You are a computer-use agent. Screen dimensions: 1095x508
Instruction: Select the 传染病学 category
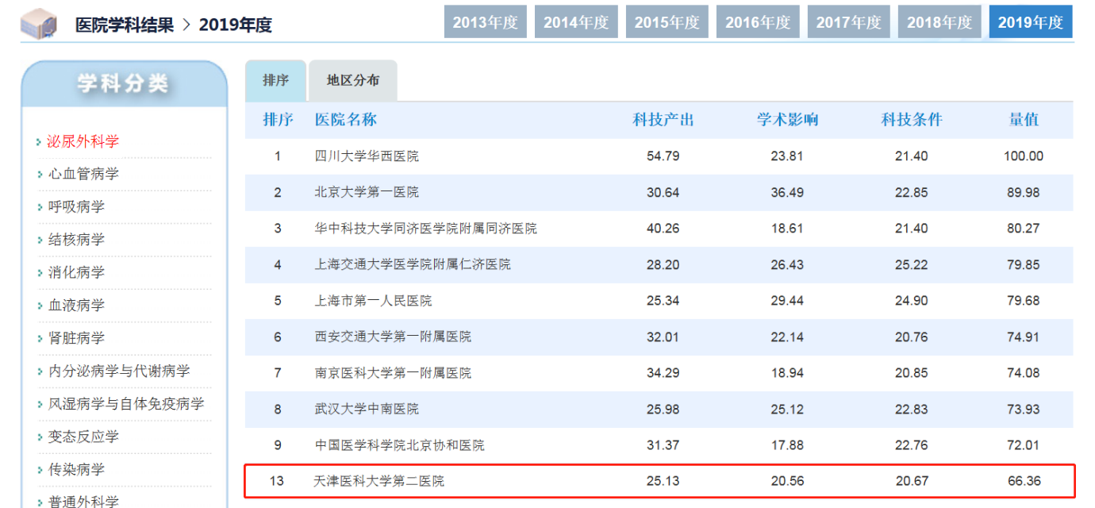coord(76,469)
